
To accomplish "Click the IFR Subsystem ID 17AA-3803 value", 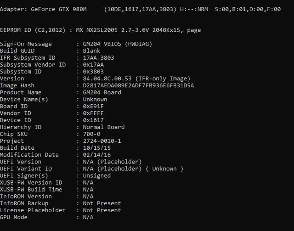I will 98,58.
